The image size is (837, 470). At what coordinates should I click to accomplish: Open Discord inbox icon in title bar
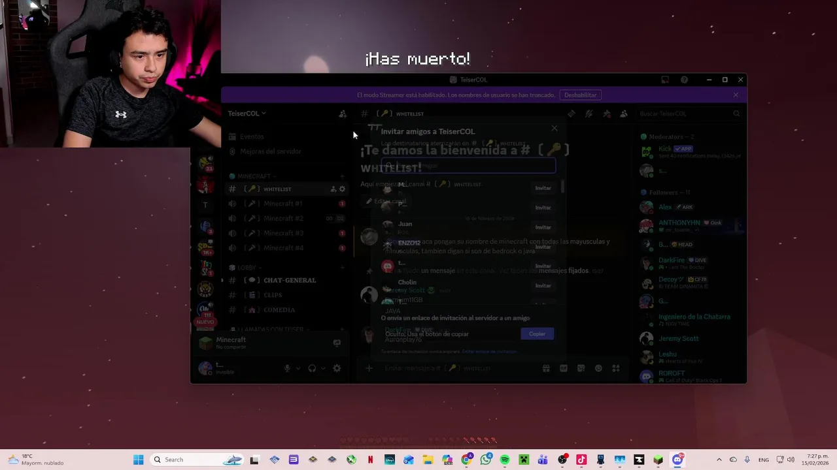click(x=665, y=80)
